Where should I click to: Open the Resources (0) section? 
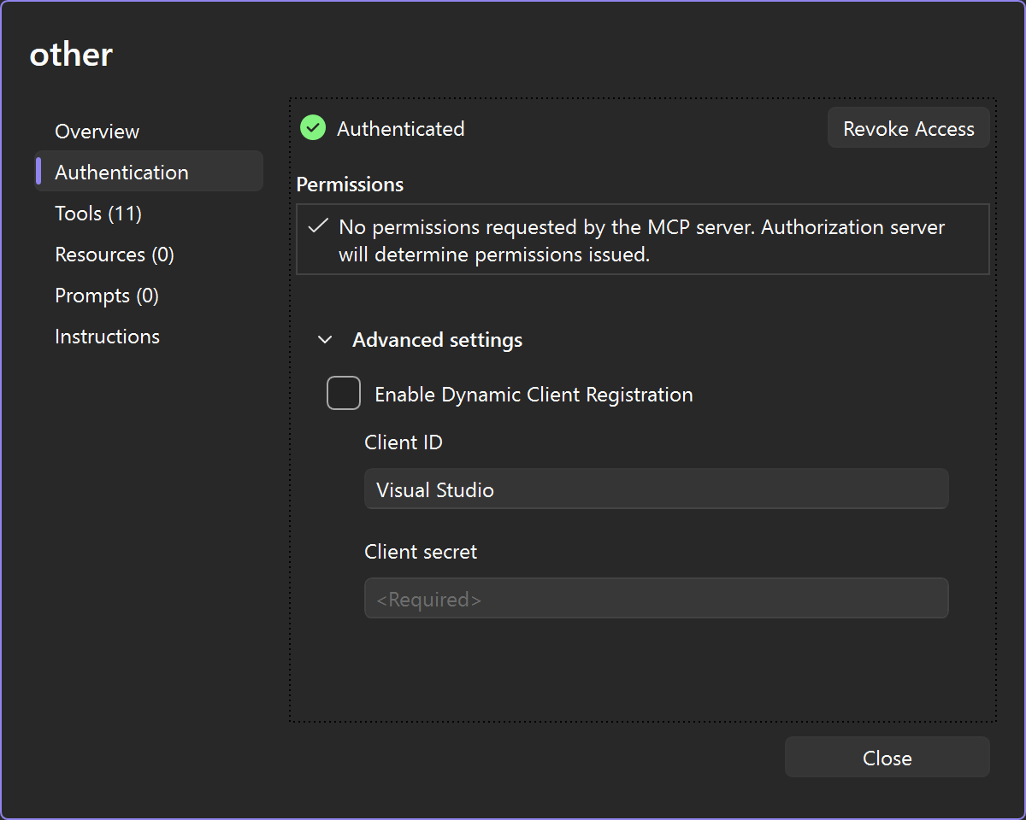point(114,254)
